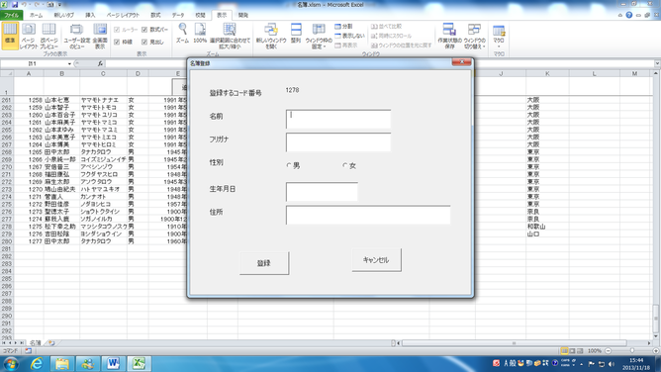Toggle the formula bar checkbox (数式バー)
This screenshot has width=661, height=372.
pos(144,30)
